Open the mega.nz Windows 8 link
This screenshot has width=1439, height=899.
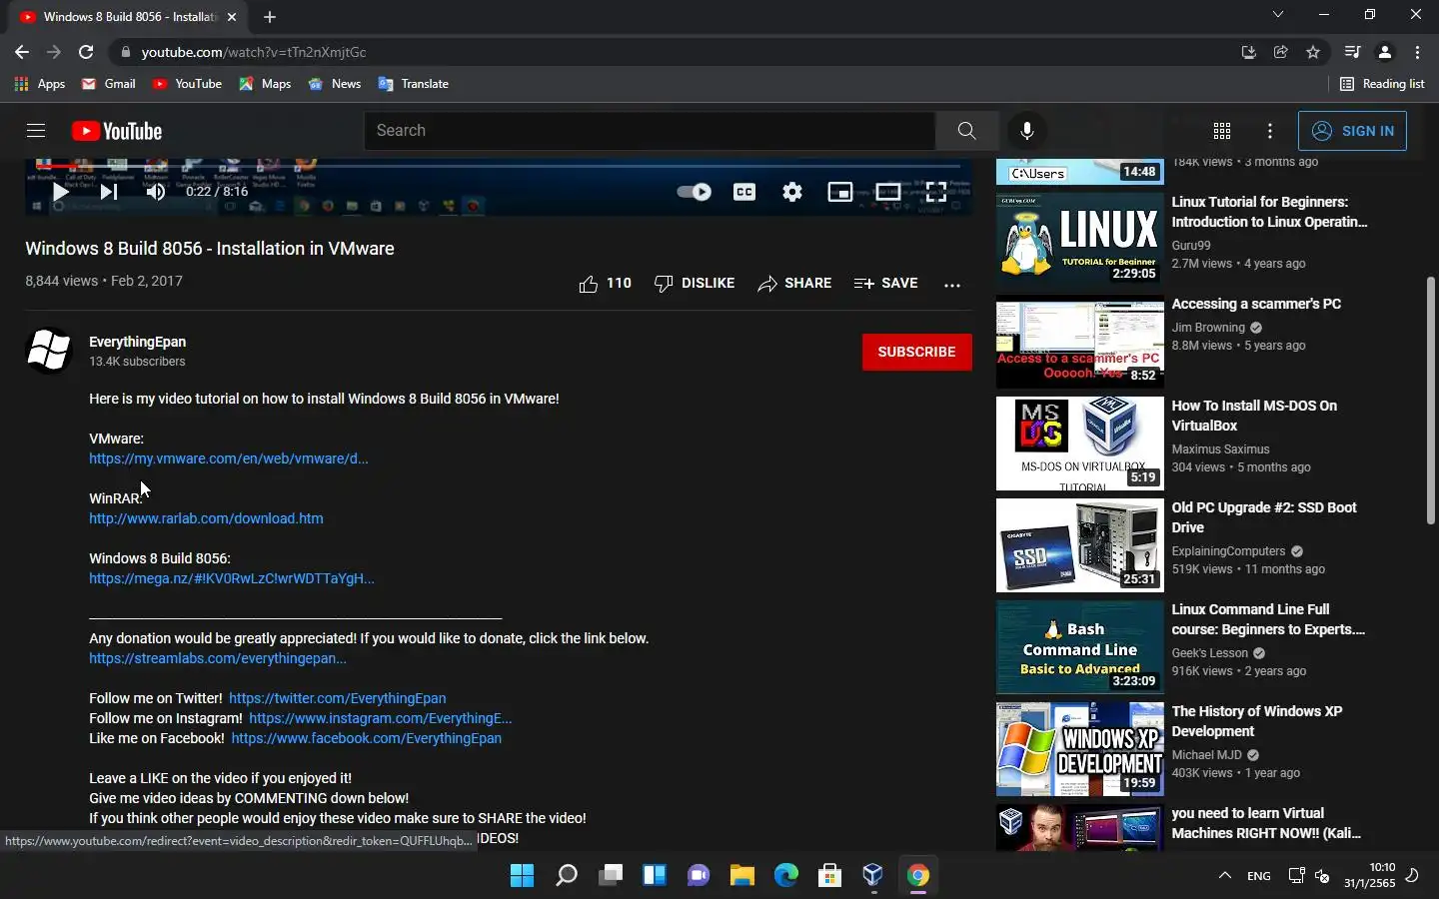pos(232,578)
